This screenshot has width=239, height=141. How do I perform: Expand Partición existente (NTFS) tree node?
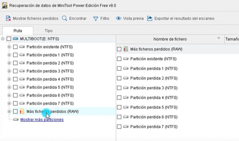pyautogui.click(x=9, y=47)
